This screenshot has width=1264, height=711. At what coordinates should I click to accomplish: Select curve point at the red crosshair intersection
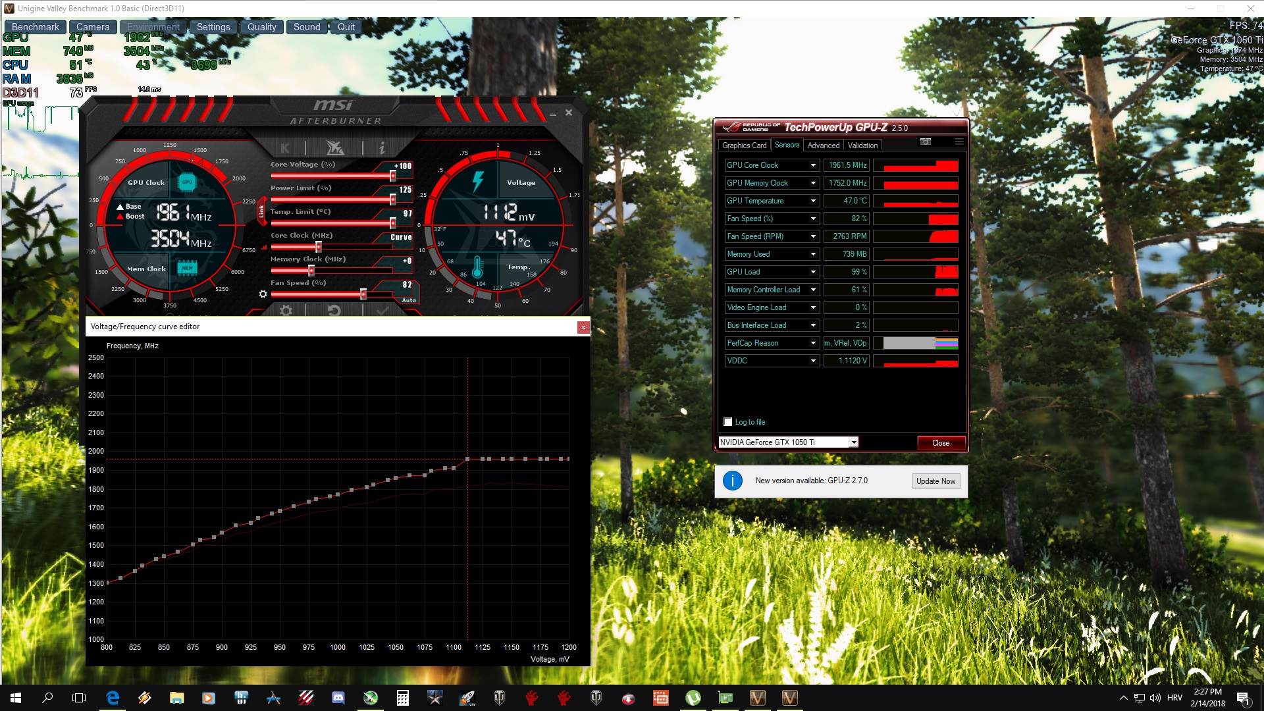pyautogui.click(x=467, y=459)
